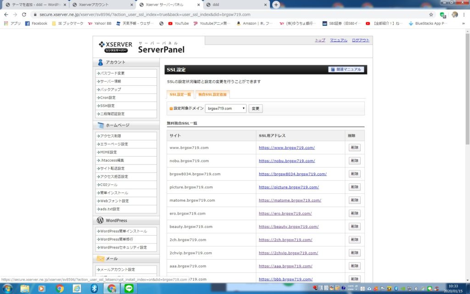Click the browser back arrow
This screenshot has width=470, height=294.
[6, 14]
